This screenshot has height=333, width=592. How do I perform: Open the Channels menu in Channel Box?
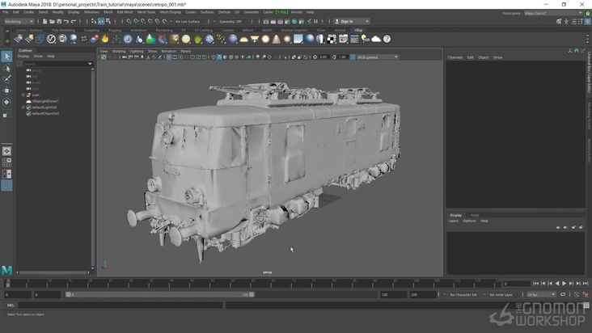pos(455,57)
